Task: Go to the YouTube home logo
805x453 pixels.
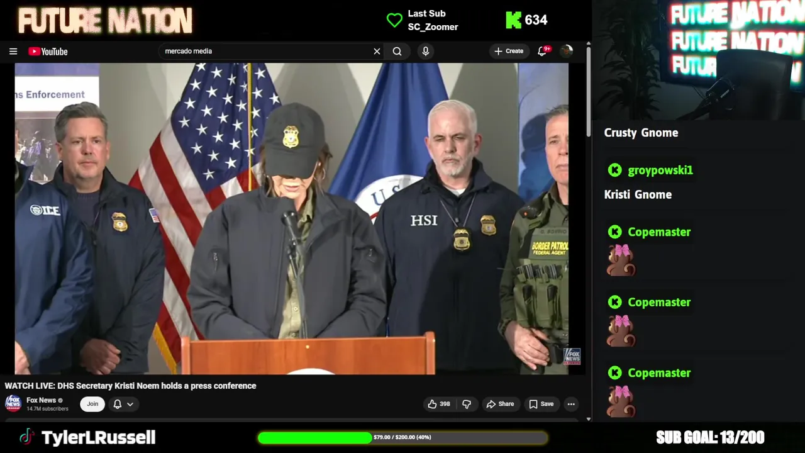Action: click(48, 52)
